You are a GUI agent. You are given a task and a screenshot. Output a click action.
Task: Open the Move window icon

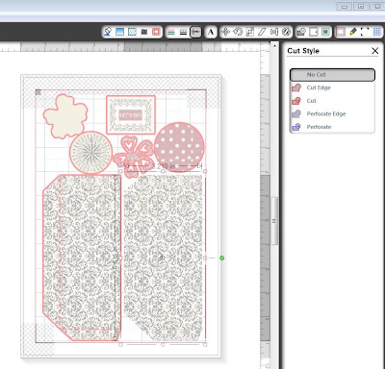[225, 32]
